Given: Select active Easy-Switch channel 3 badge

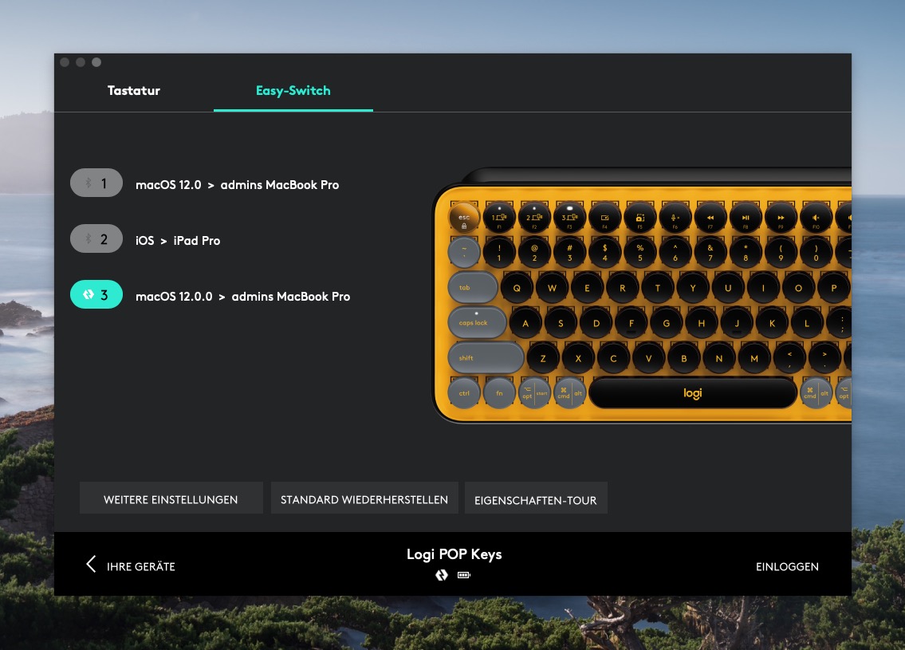Looking at the screenshot, I should (x=96, y=294).
